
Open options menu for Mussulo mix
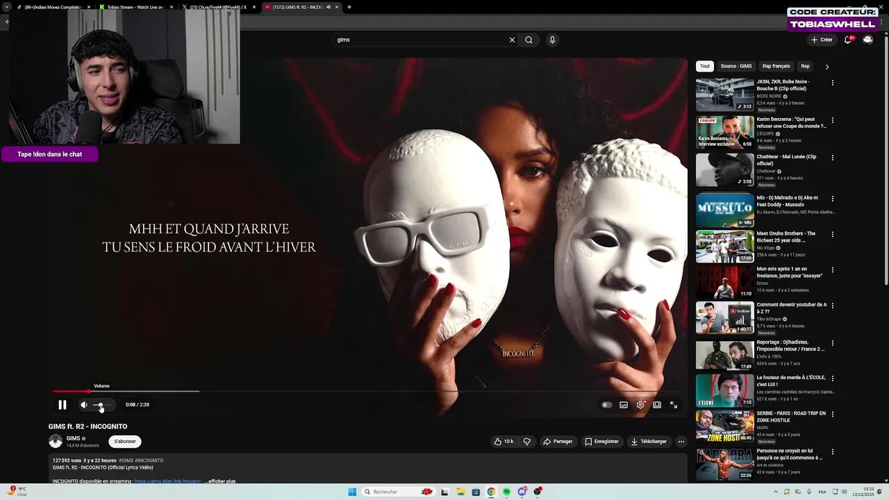pos(833,199)
